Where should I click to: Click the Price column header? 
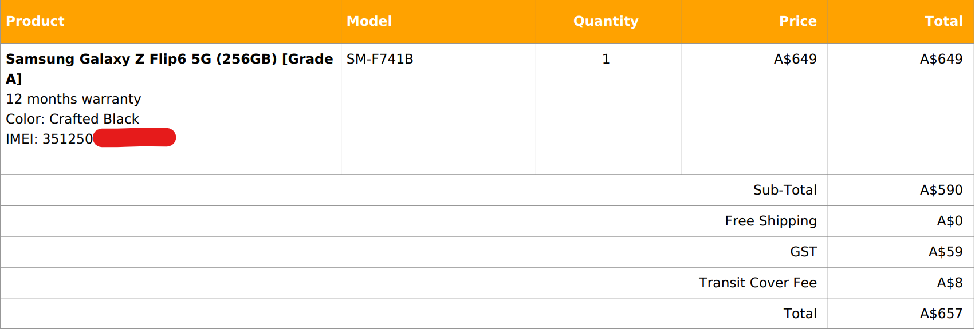coord(797,21)
